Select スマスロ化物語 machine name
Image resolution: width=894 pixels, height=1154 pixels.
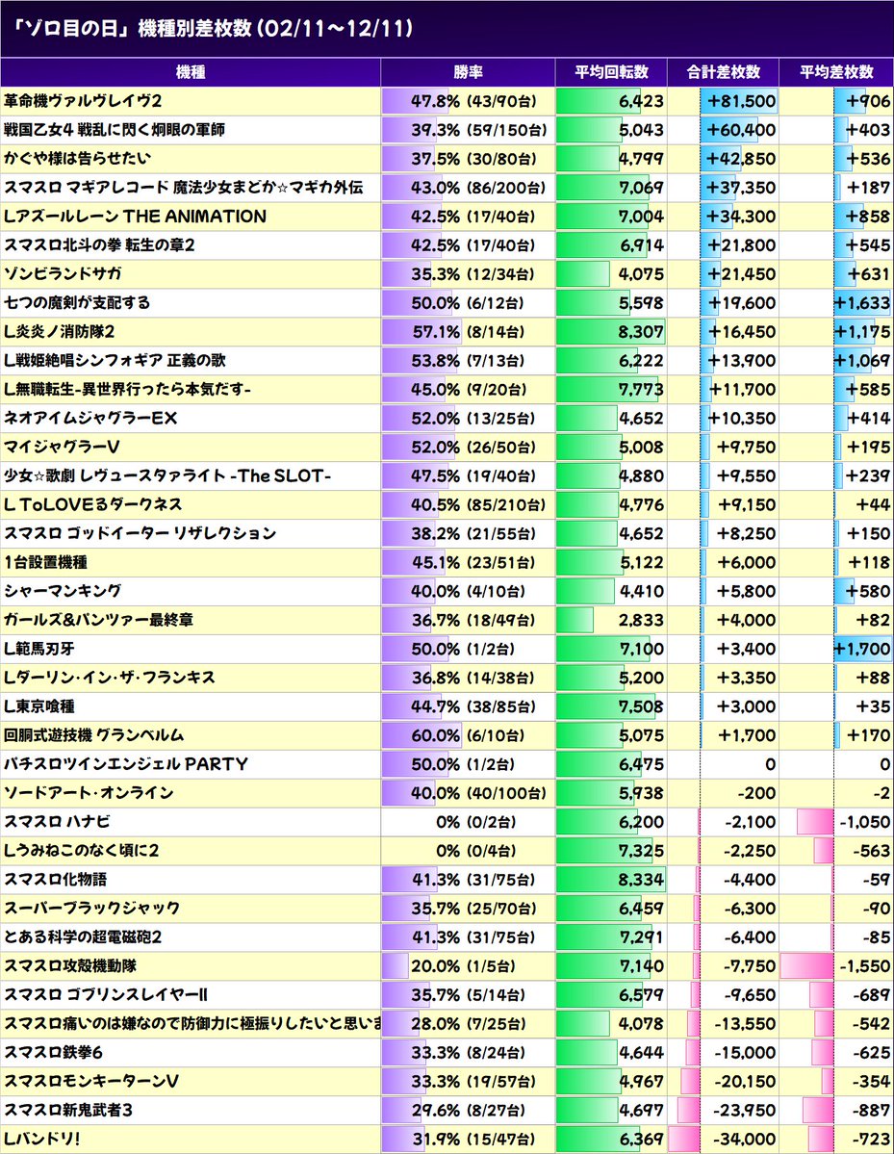[55, 880]
